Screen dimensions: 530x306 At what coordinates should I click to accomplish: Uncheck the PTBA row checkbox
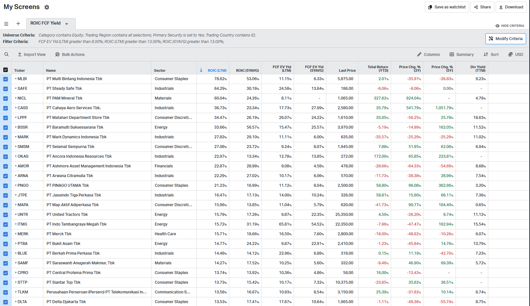[6, 244]
